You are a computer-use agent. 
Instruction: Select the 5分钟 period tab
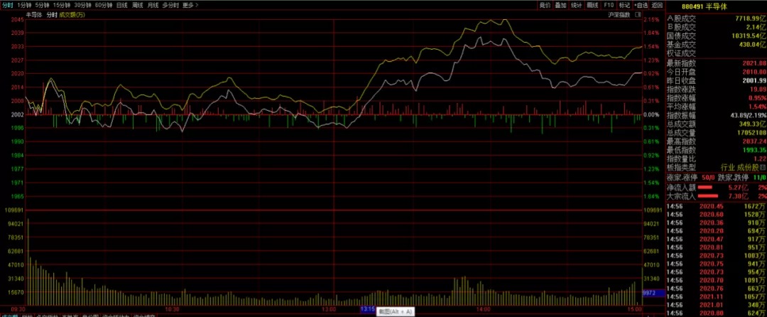click(43, 5)
